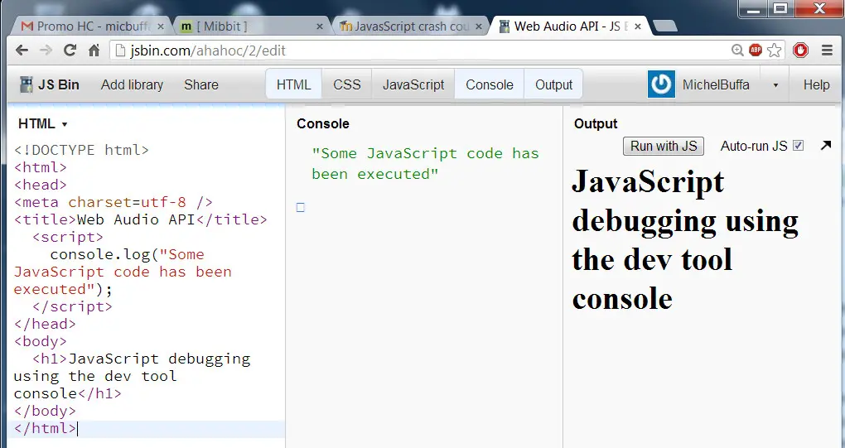Click the <!DOCTYPE html> line
The height and width of the screenshot is (448, 845).
[81, 150]
